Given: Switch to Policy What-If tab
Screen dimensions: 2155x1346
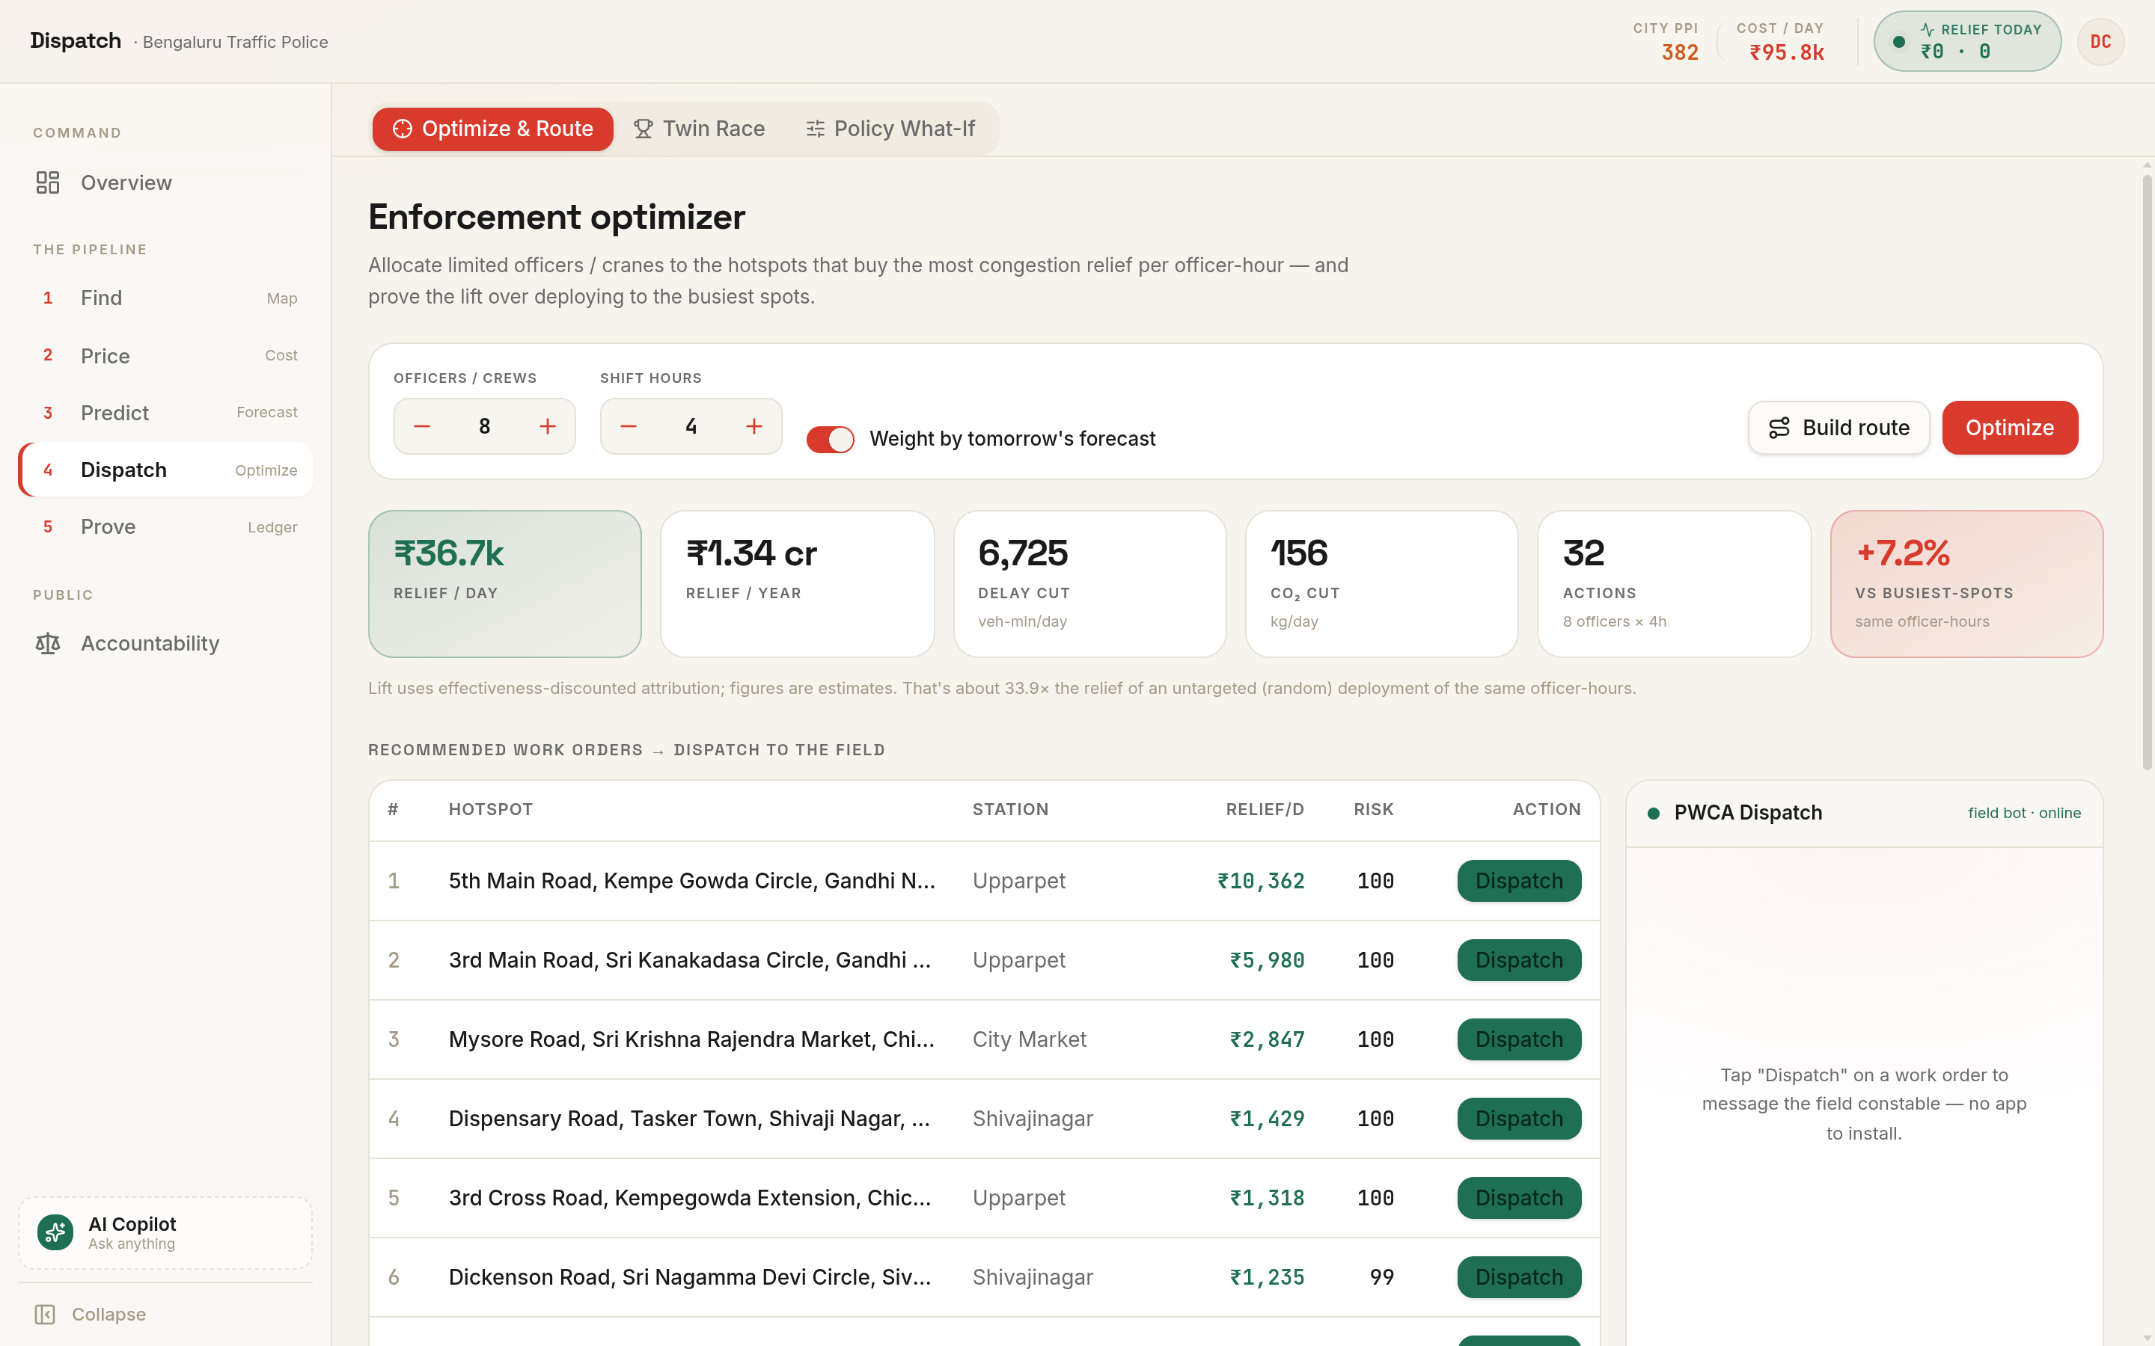Looking at the screenshot, I should pos(890,129).
